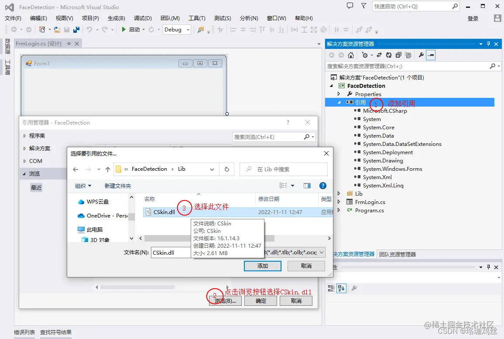Image resolution: width=504 pixels, height=339 pixels.
Task: Click the New Project toolbar icon
Action: 42,30
